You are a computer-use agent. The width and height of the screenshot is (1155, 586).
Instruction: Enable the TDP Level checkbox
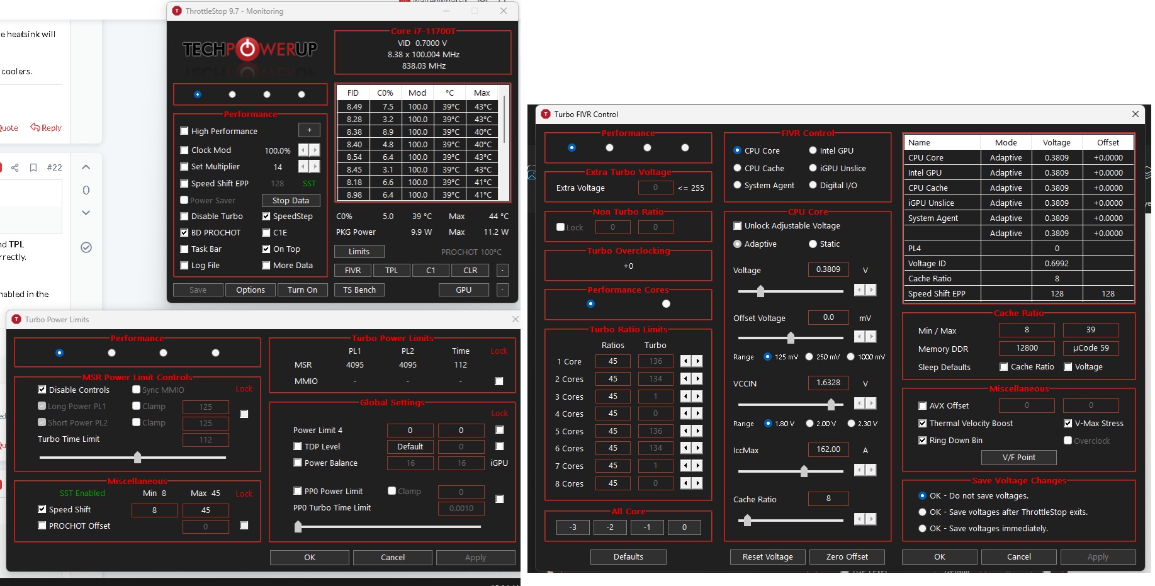298,446
